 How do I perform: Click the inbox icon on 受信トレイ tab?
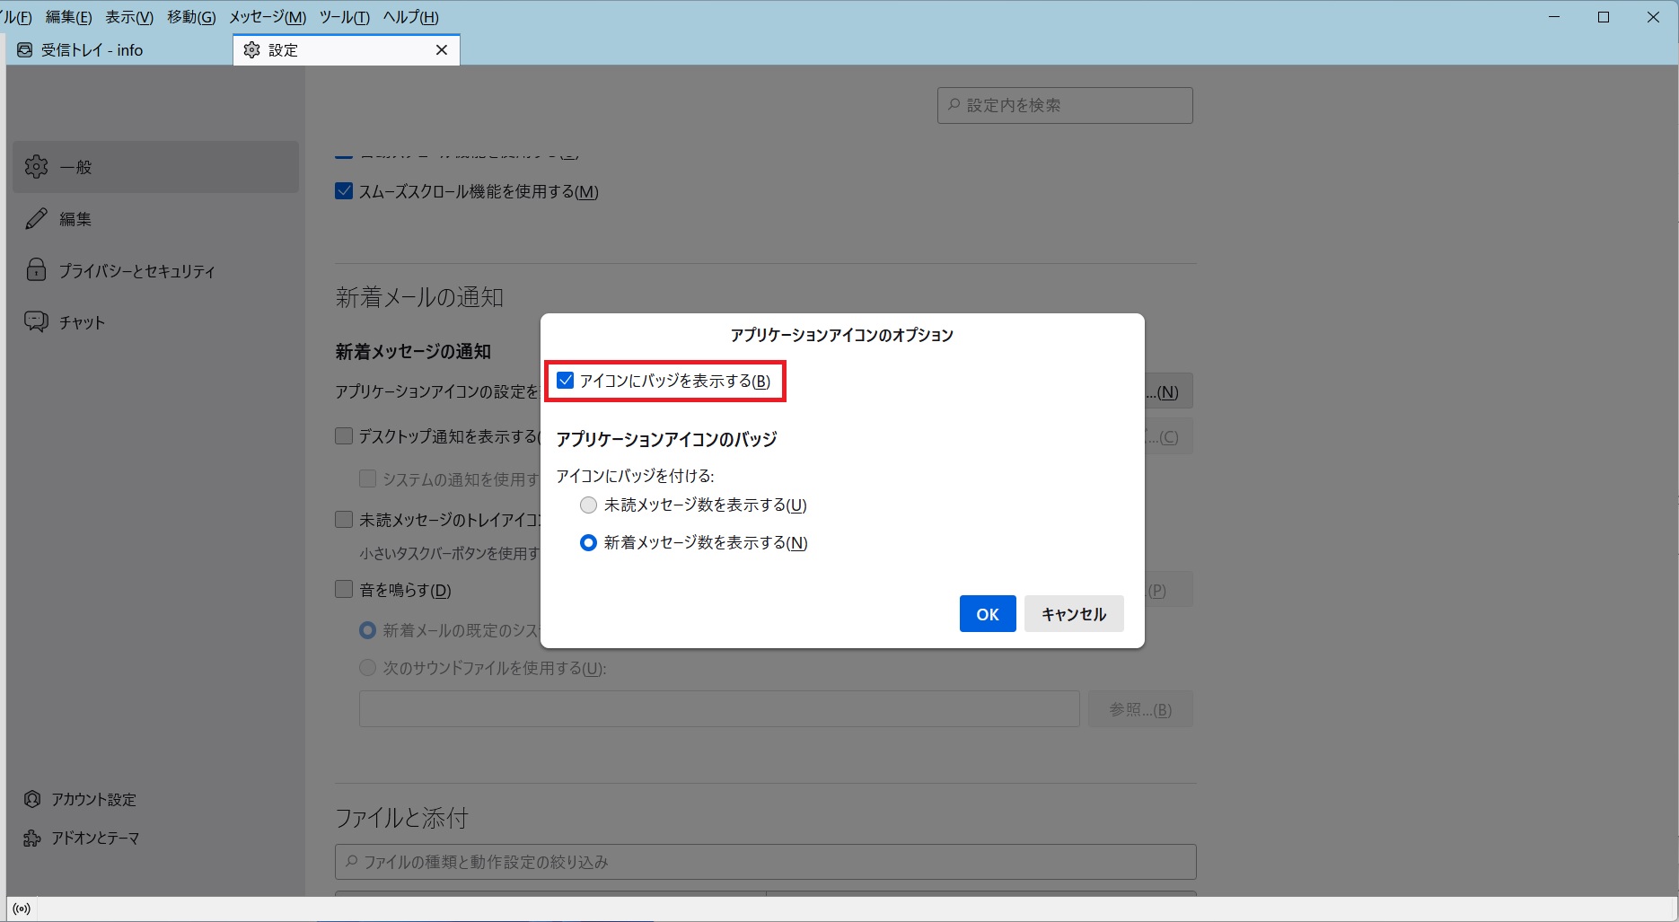(x=25, y=50)
